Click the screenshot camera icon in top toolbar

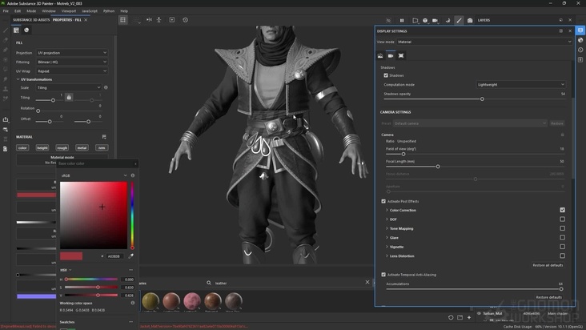coord(470,20)
